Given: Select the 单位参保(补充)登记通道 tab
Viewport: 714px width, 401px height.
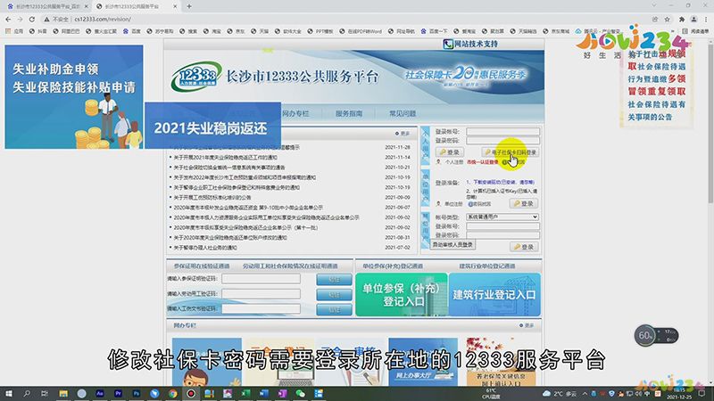Looking at the screenshot, I should 393,266.
